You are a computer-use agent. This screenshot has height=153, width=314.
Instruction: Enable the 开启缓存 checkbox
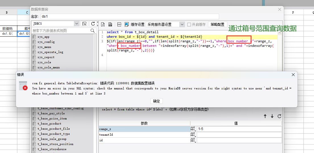(x=189, y=24)
